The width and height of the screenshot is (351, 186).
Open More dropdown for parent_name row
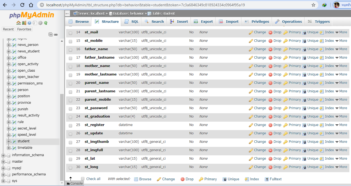point(341,83)
